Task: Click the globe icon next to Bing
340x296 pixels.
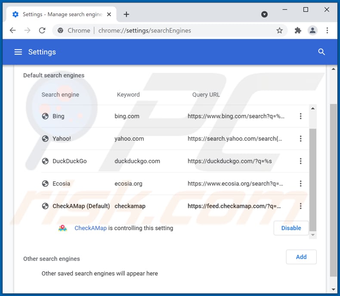Action: tap(45, 116)
